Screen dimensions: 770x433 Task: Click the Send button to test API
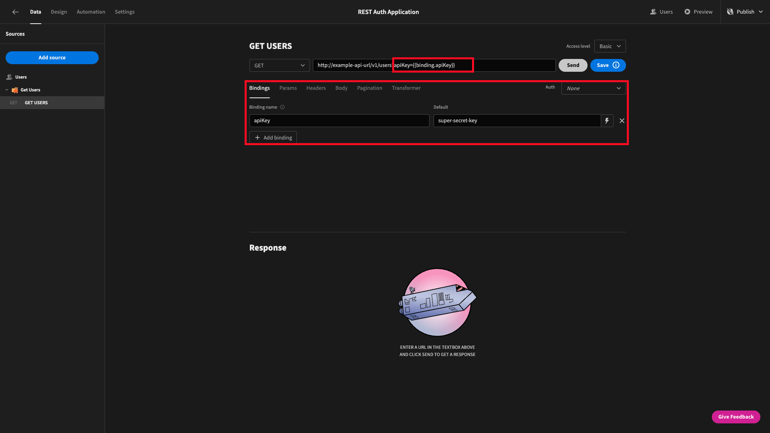click(573, 65)
